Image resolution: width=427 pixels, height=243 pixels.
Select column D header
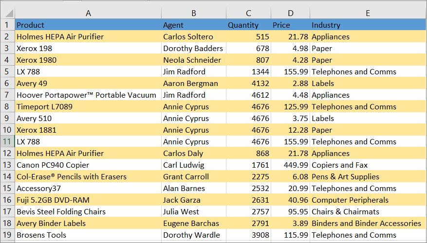[290, 13]
